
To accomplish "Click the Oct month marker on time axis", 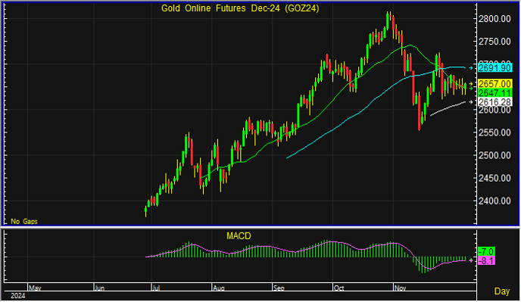I will 339,288.
